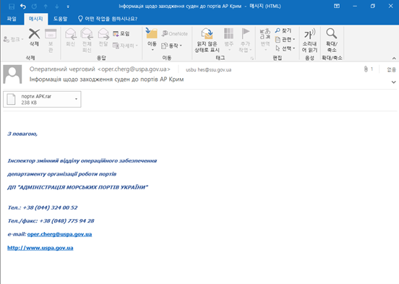Go to previous item with up arrow
This screenshot has width=399, height=284.
[46, 7]
